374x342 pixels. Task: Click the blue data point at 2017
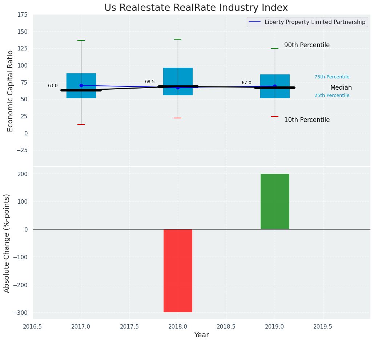(x=81, y=85)
